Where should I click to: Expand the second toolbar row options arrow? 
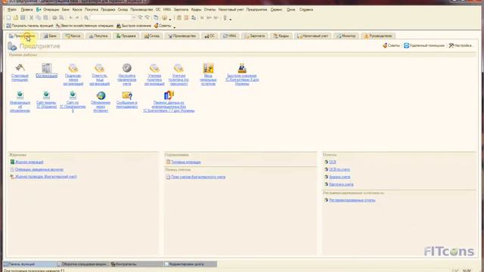[175, 27]
